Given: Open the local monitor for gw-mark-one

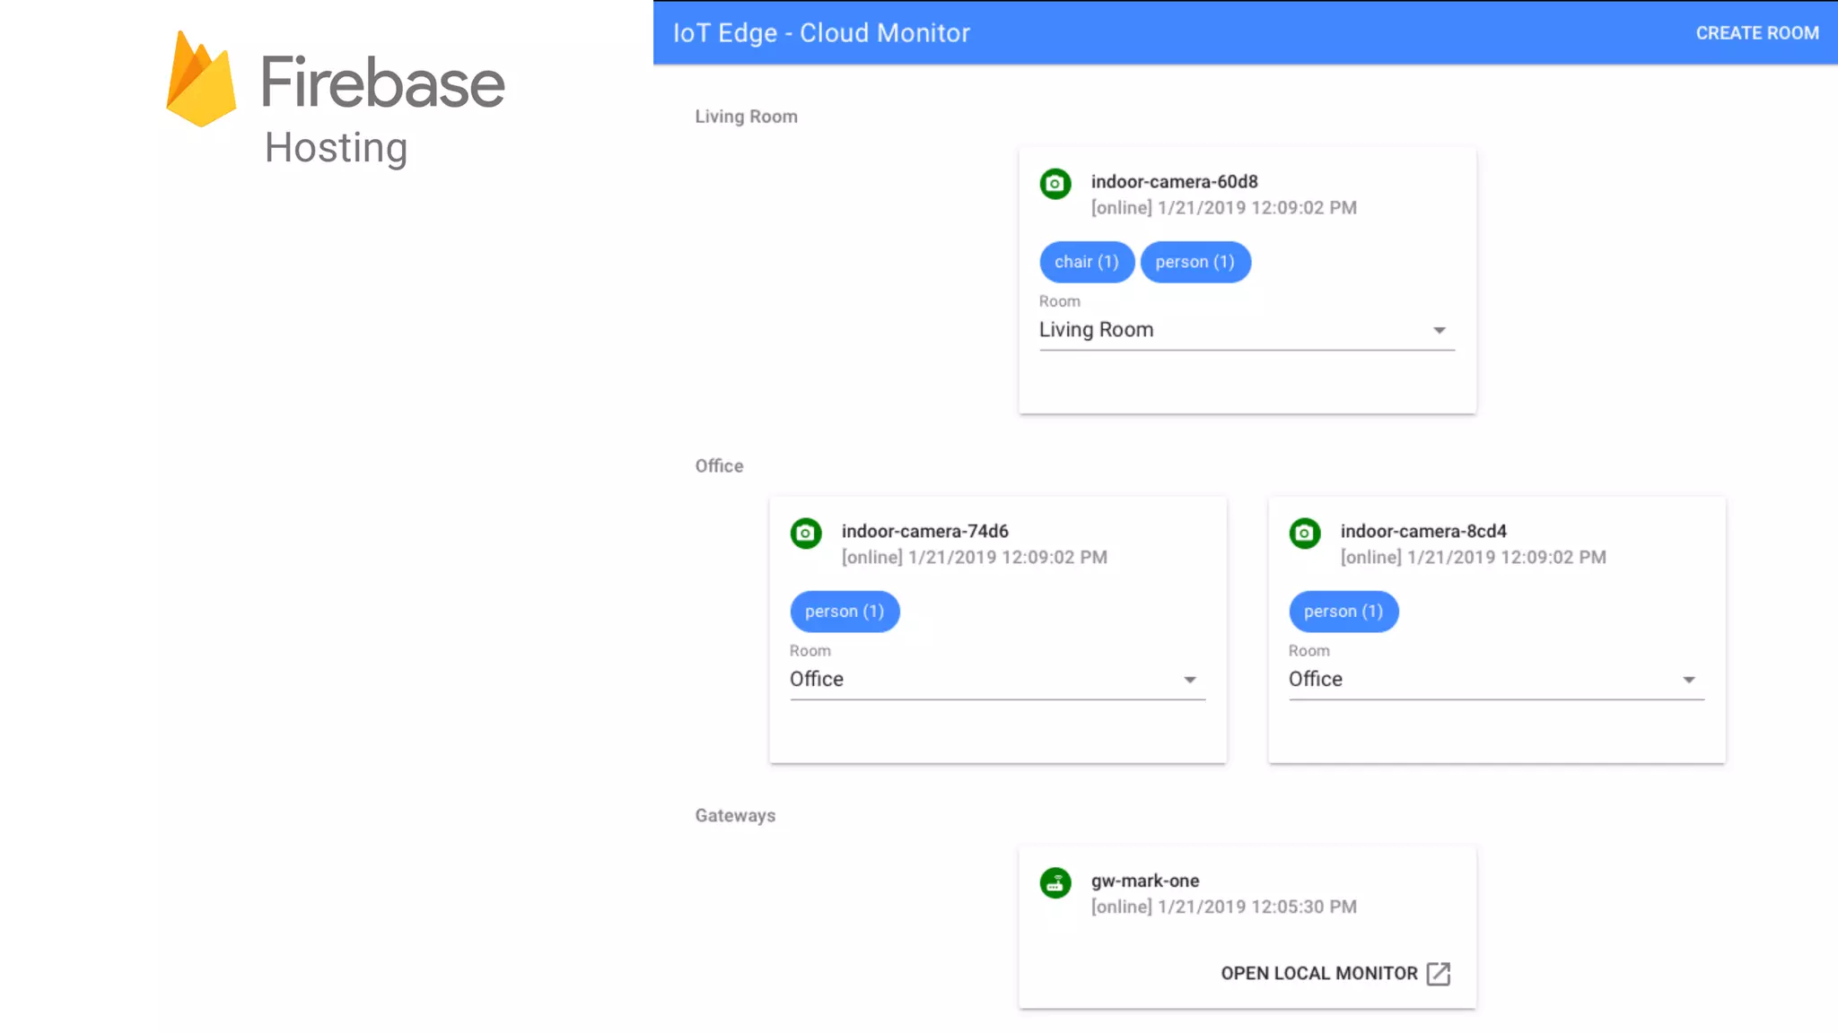Looking at the screenshot, I should 1319,974.
